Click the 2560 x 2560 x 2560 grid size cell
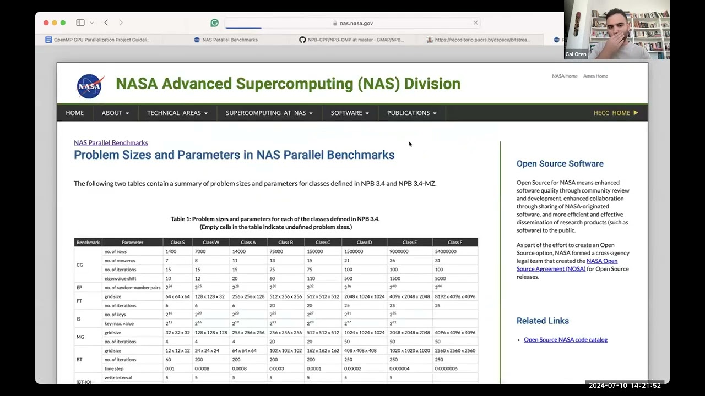705x396 pixels. (x=455, y=350)
